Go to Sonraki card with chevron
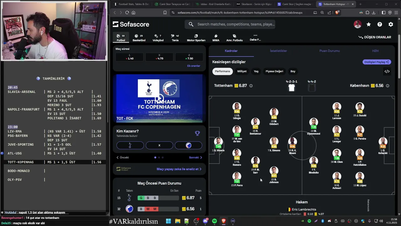 tap(195, 158)
